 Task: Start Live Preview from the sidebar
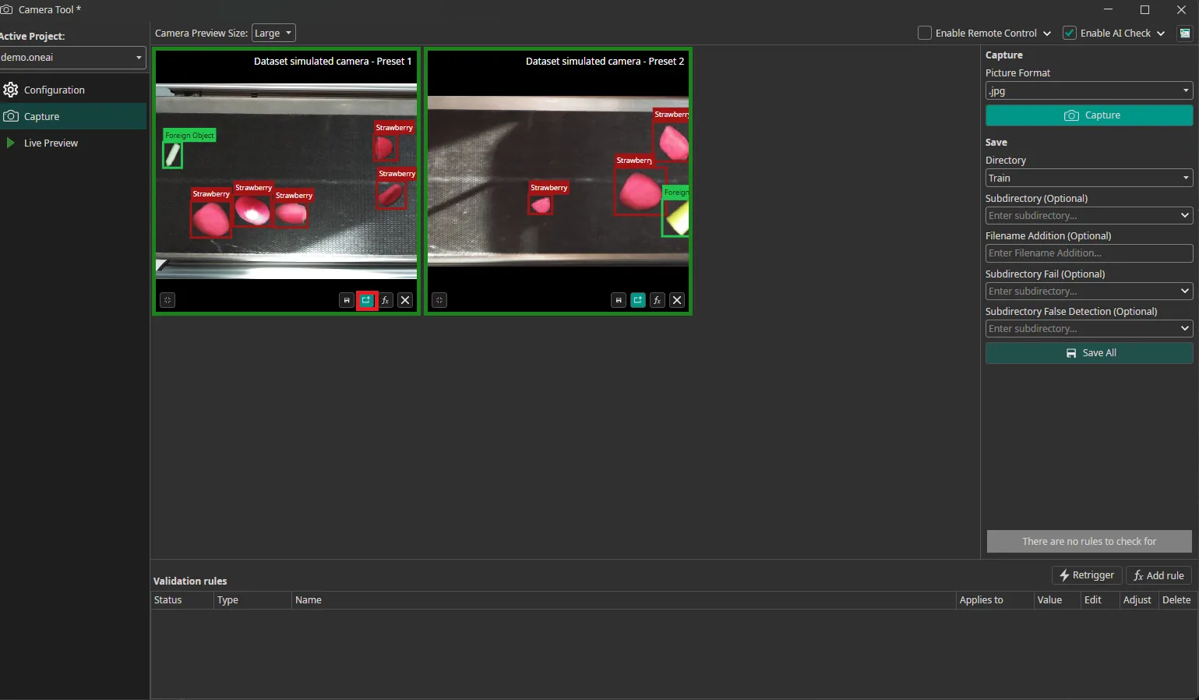point(51,143)
